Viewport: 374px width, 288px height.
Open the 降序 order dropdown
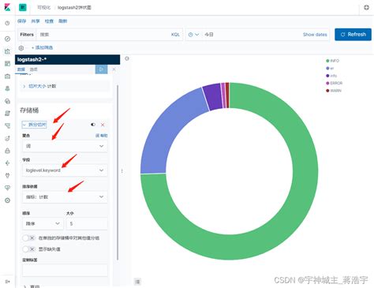43,223
